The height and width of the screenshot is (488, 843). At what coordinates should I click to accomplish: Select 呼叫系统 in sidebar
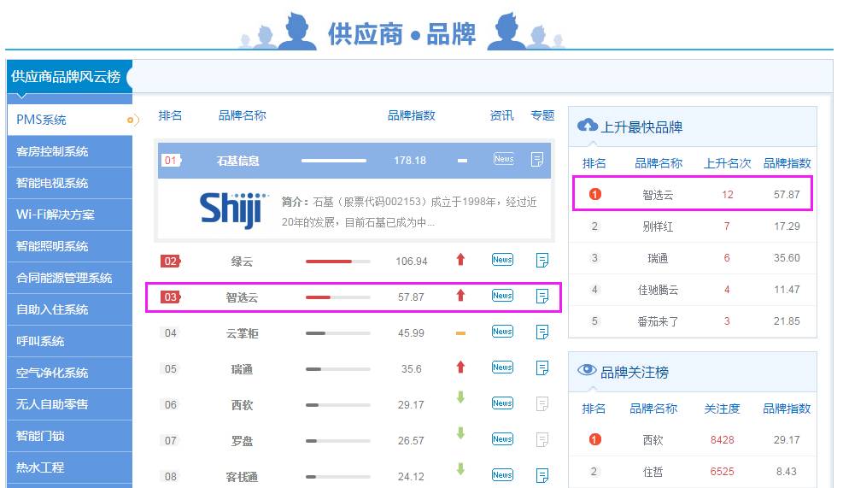pyautogui.click(x=69, y=341)
